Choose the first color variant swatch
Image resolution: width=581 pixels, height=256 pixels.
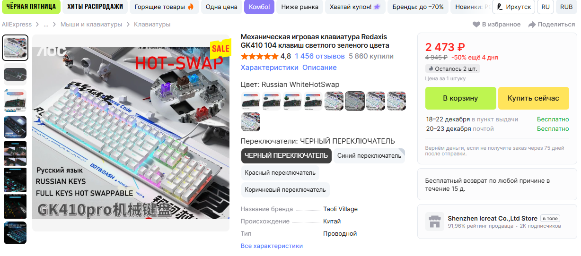click(x=251, y=101)
